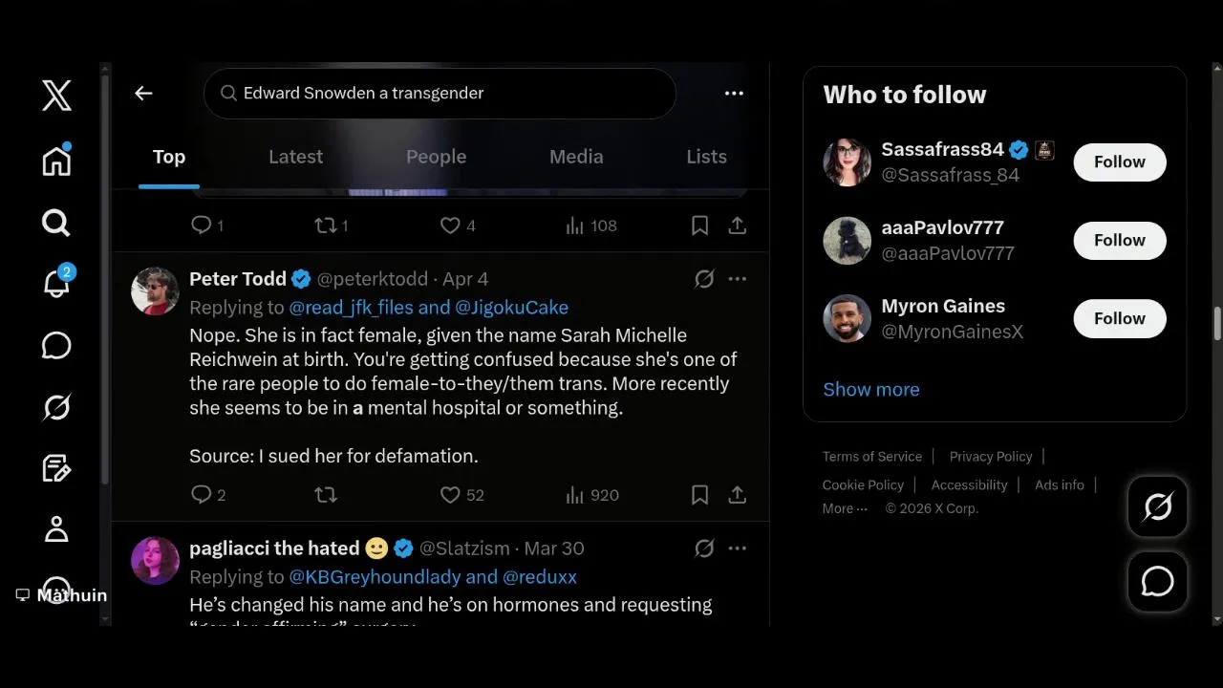The width and height of the screenshot is (1223, 688).
Task: Share the post with 108 views
Action: (x=737, y=226)
